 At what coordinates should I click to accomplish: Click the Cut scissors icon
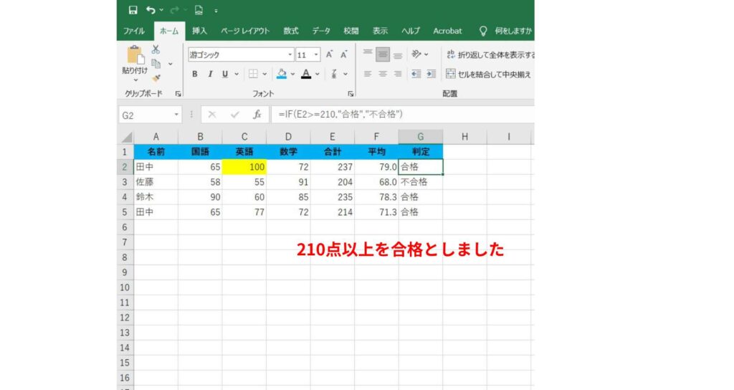point(156,49)
